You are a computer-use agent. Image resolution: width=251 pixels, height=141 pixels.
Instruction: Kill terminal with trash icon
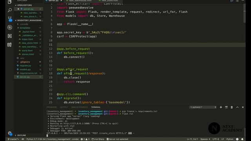coord(232,107)
